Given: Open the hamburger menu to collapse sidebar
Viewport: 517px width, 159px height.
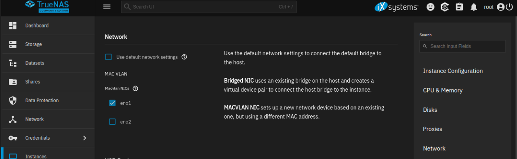Looking at the screenshot, I should (x=107, y=7).
